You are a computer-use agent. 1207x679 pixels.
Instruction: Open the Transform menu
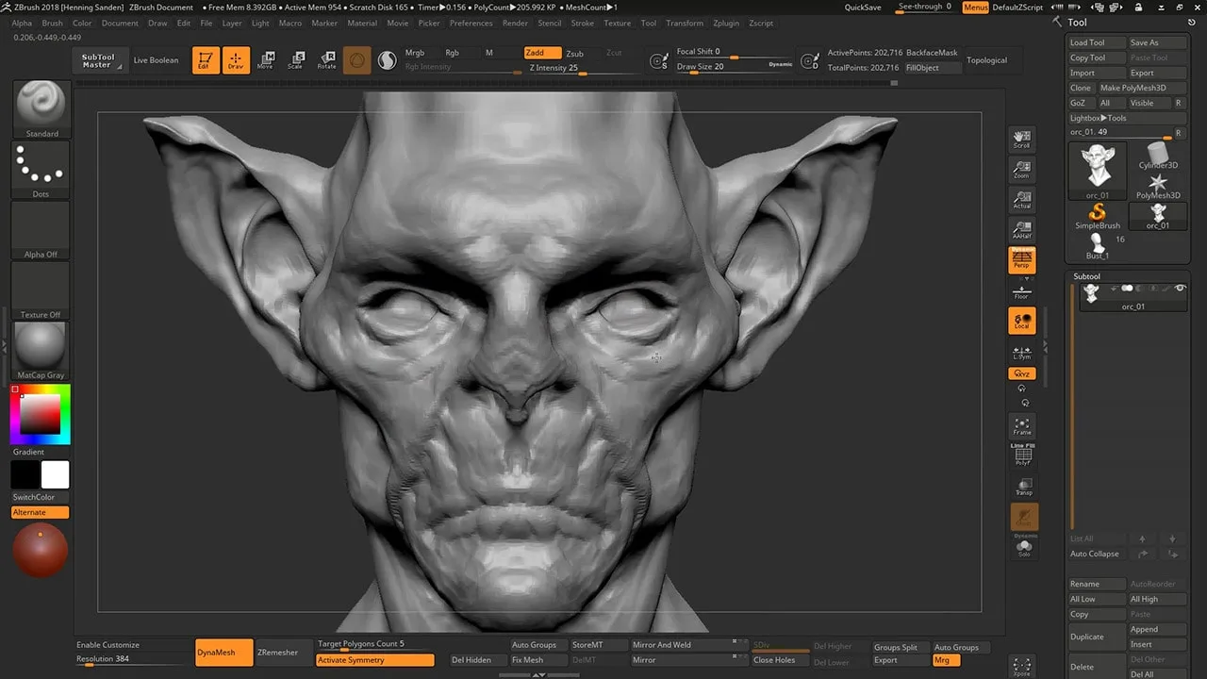685,23
